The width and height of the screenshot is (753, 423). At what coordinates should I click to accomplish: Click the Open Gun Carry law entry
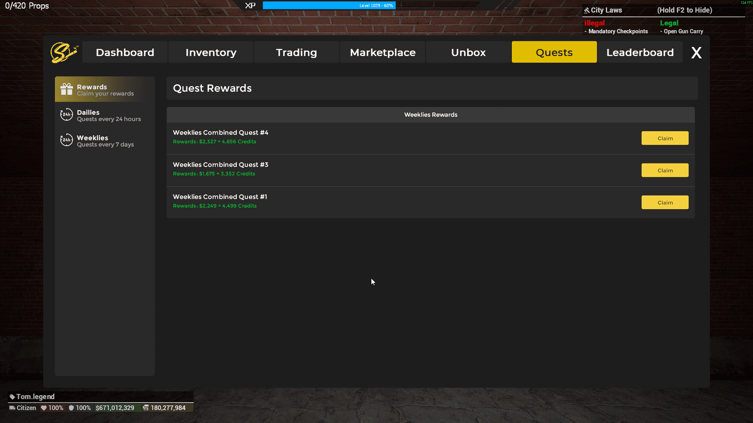coord(681,31)
